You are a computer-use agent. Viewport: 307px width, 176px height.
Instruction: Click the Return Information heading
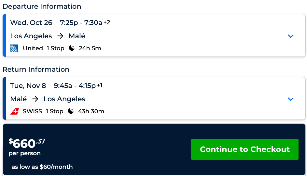(x=36, y=69)
